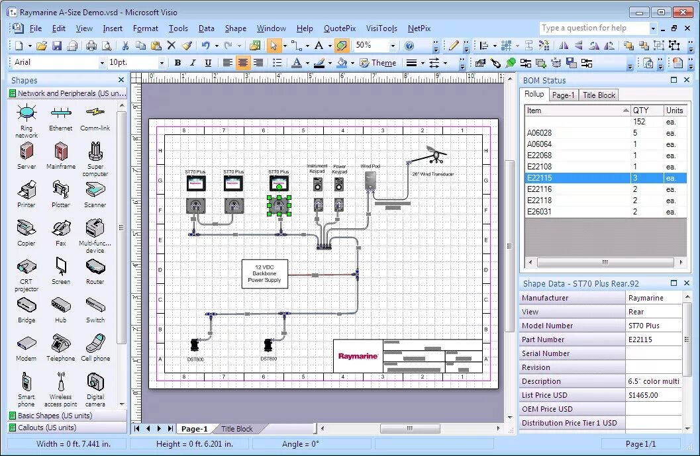The image size is (700, 456).
Task: Switch to the Title Block tab in BOM Status
Action: click(599, 95)
